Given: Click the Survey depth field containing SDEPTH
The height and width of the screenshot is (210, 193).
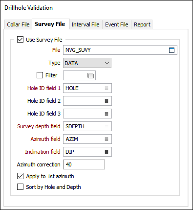Looking at the screenshot, I should coord(87,126).
